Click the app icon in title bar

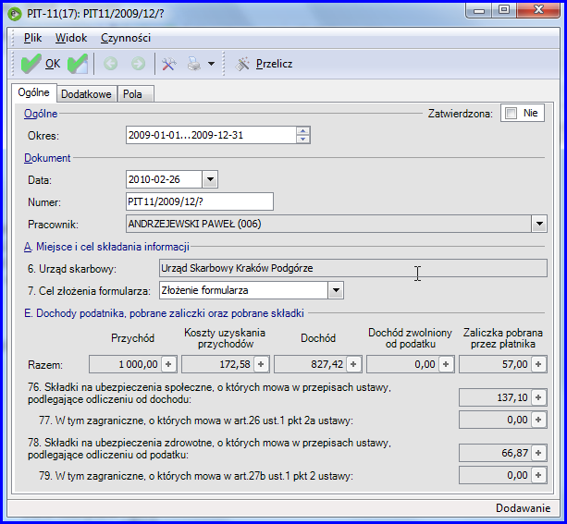point(15,14)
